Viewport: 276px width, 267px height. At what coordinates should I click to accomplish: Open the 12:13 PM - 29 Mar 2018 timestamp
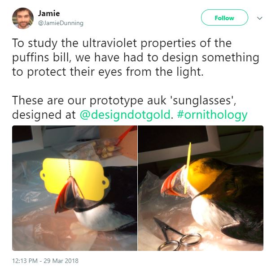45,261
